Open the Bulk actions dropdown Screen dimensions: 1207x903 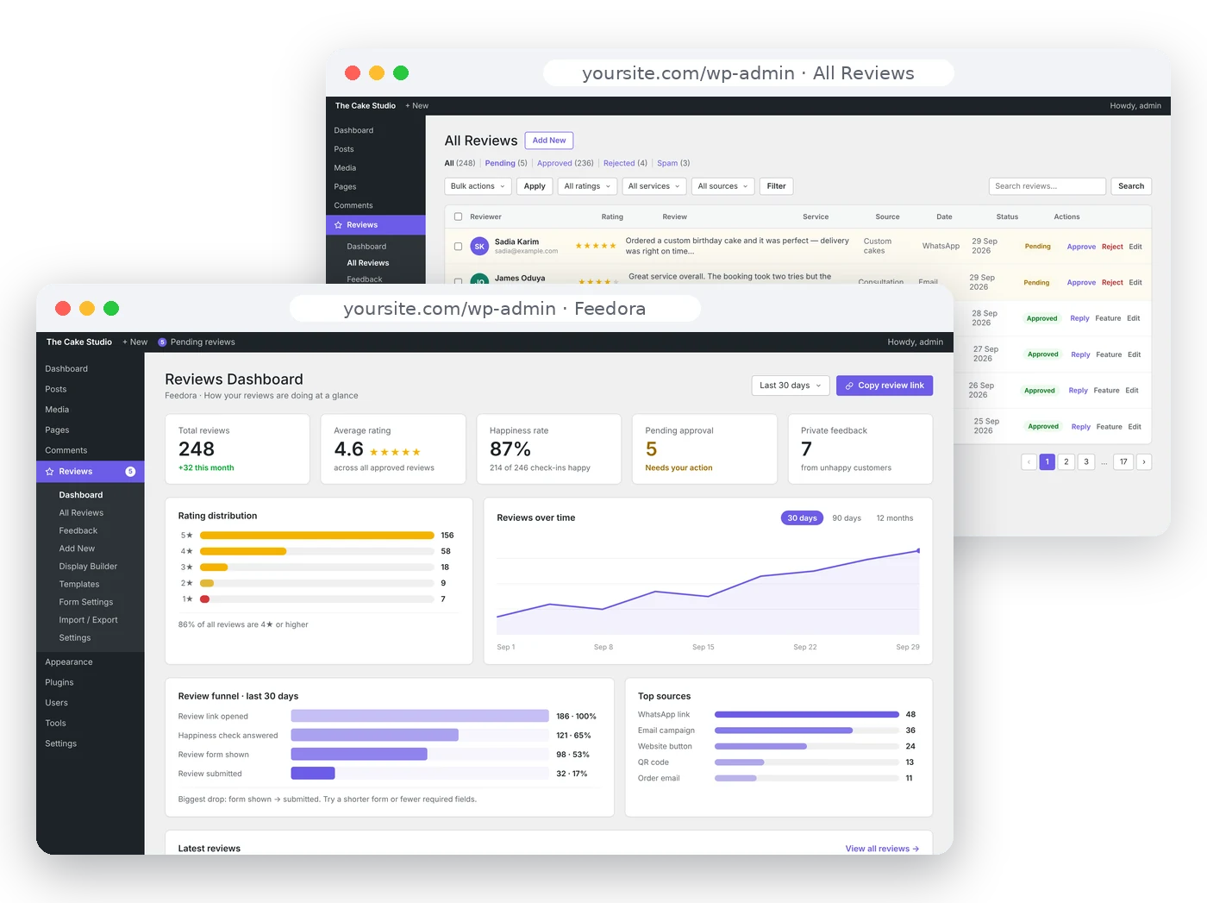[478, 186]
